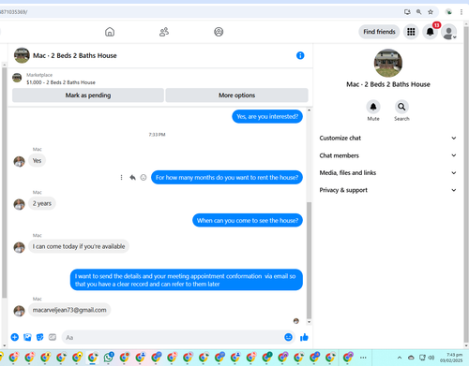
Task: Click Mark as pending button
Action: [88, 95]
